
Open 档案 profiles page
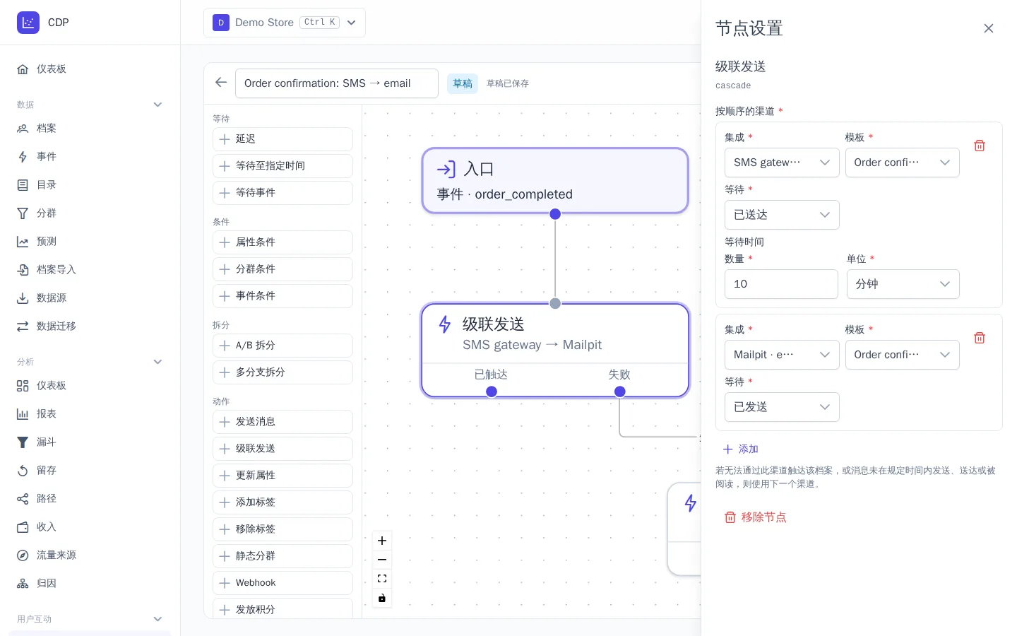tap(90, 129)
